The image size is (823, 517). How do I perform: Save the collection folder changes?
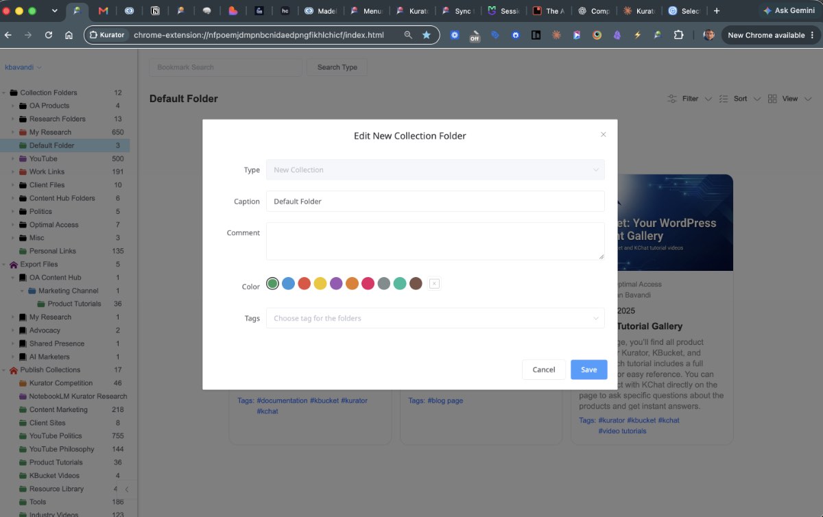(x=588, y=370)
